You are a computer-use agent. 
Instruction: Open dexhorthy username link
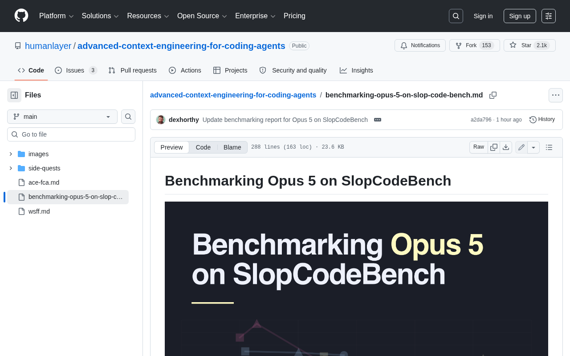184,120
